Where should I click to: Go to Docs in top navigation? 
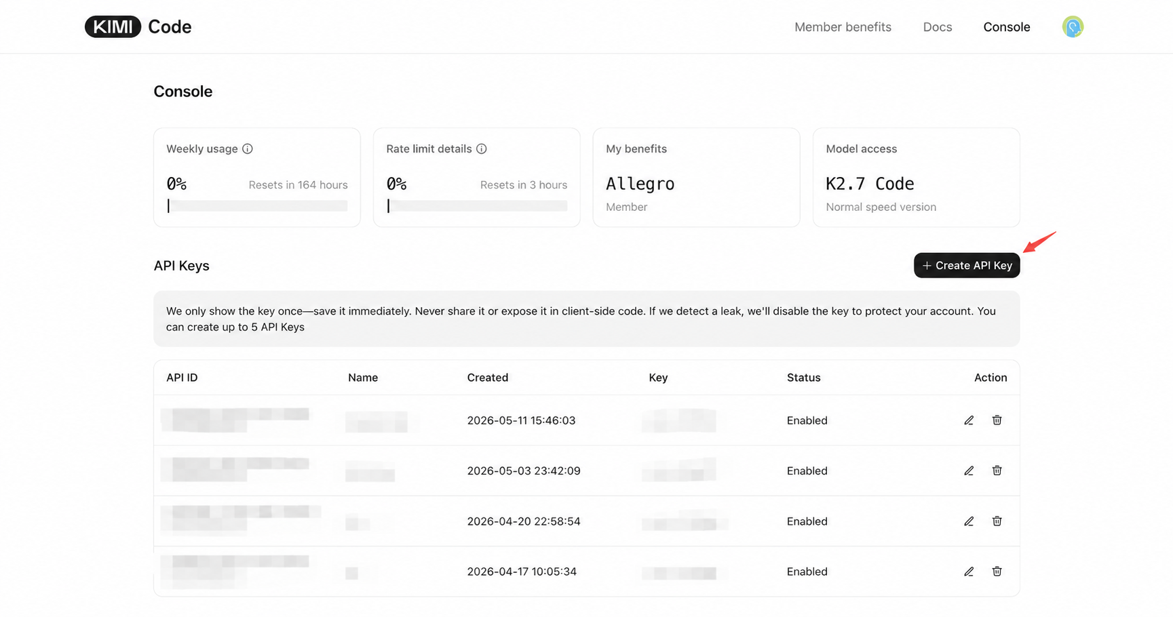coord(938,27)
